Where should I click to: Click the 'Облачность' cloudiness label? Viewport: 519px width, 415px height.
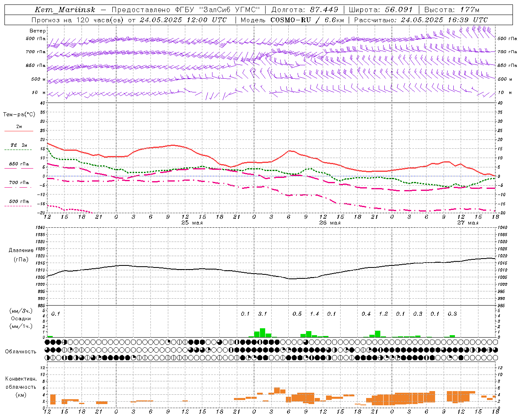pos(21,352)
